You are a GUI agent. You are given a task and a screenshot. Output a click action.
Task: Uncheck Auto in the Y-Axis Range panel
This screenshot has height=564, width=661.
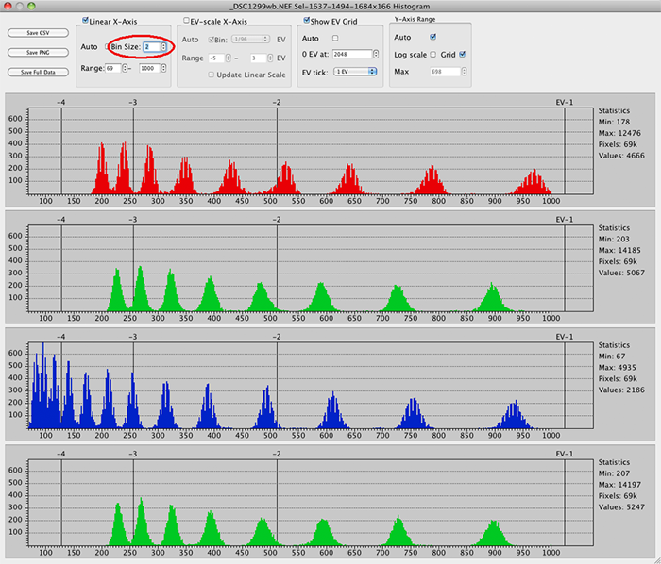point(432,37)
